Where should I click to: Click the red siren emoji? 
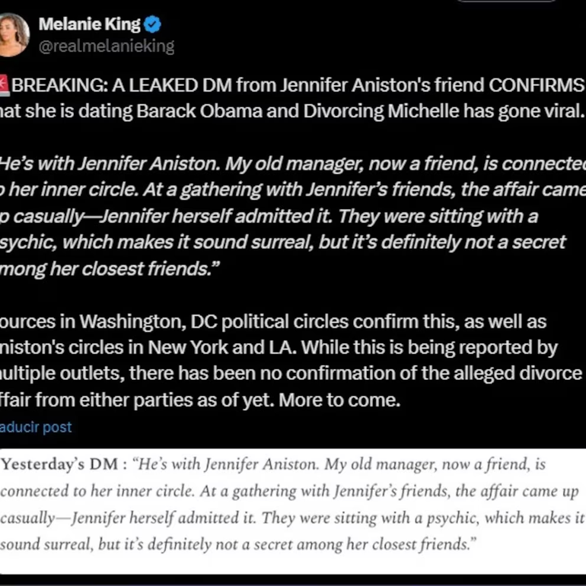4,84
